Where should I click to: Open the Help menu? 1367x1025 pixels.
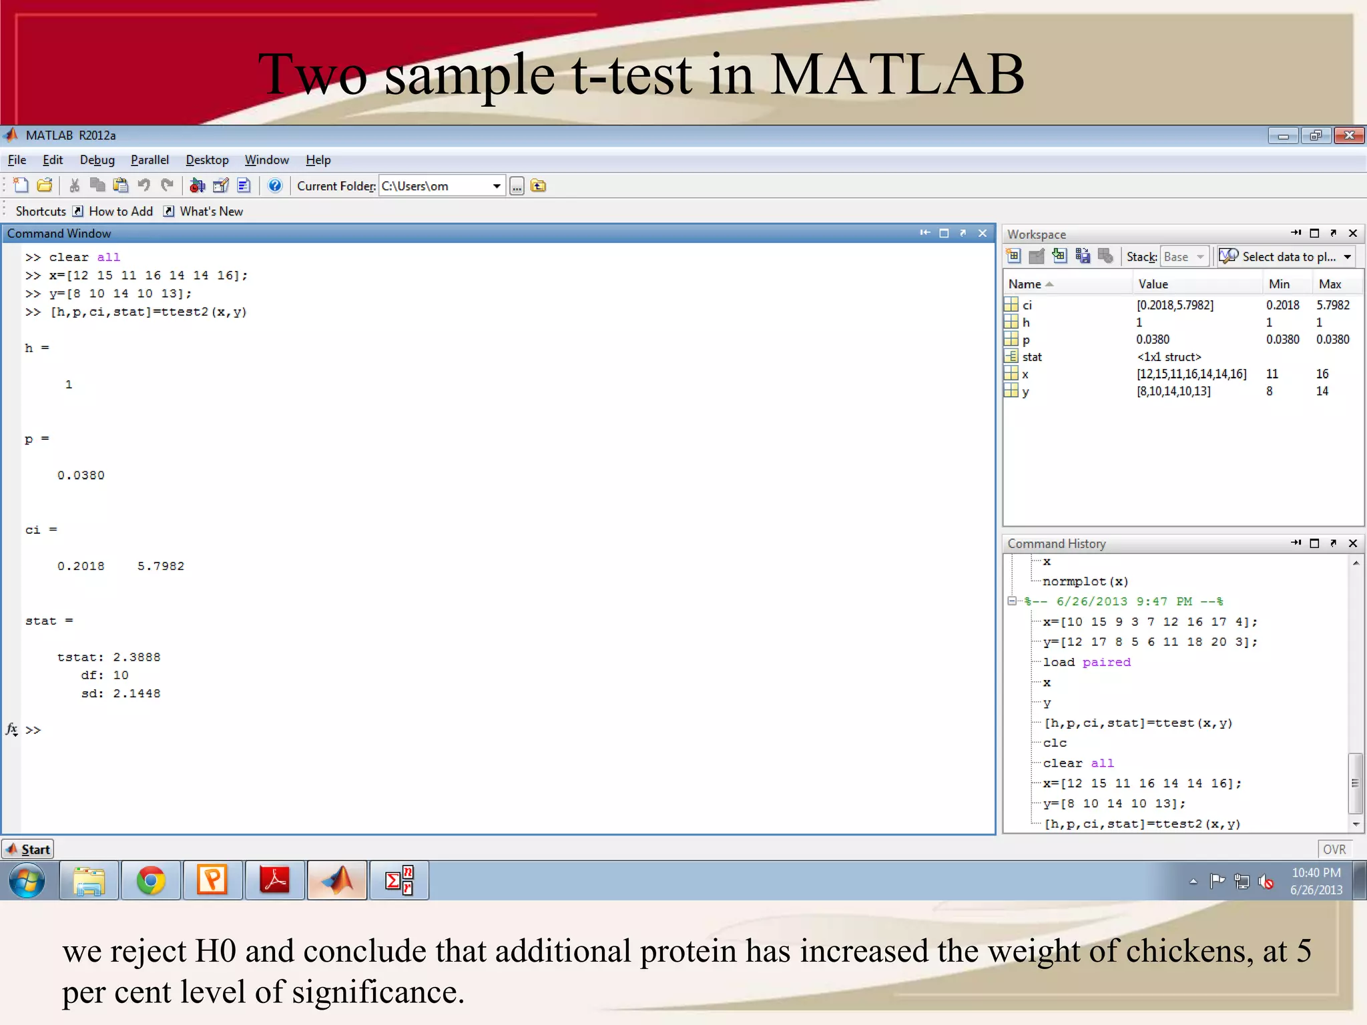point(318,160)
